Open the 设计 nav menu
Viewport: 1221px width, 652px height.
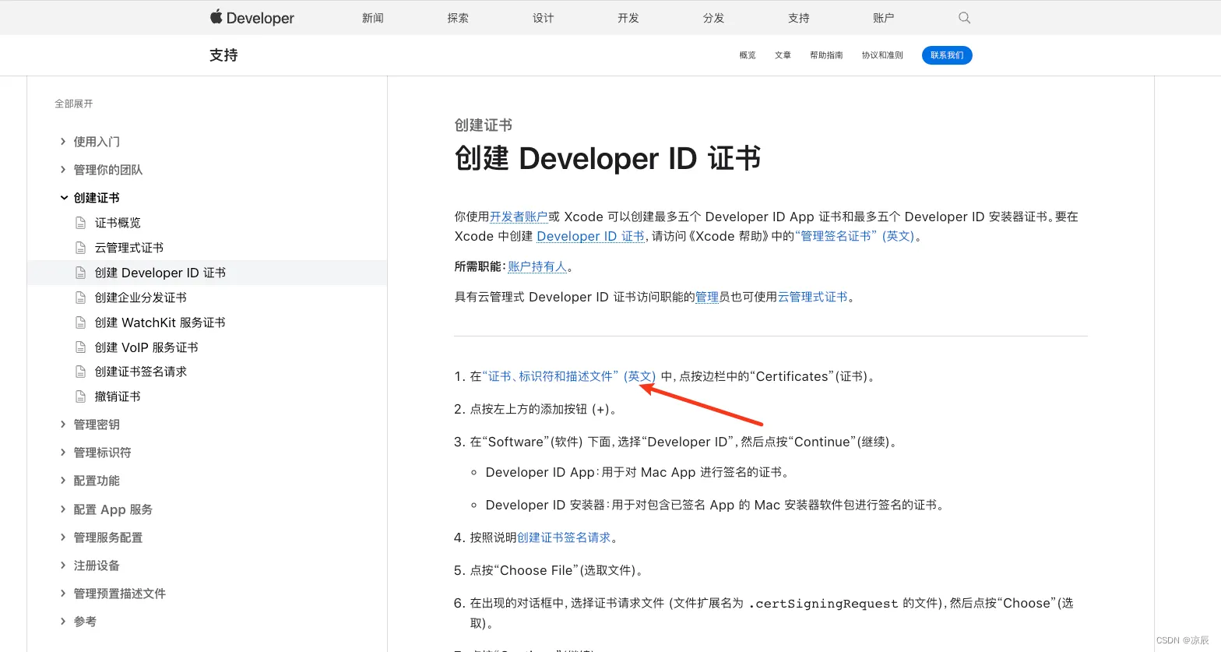[x=543, y=18]
